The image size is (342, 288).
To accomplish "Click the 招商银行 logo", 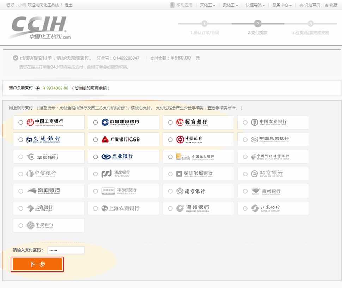I will (192, 122).
